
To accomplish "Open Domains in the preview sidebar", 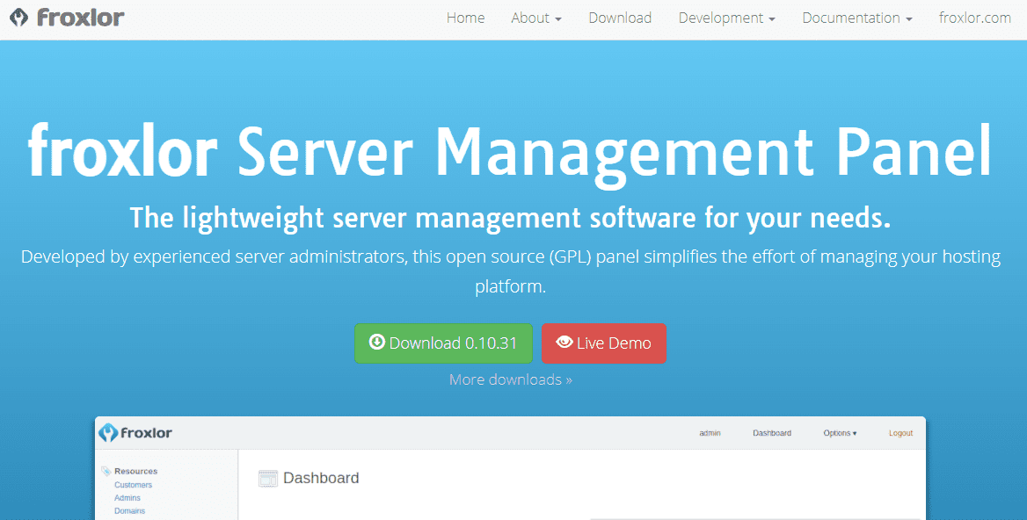I will 129,511.
